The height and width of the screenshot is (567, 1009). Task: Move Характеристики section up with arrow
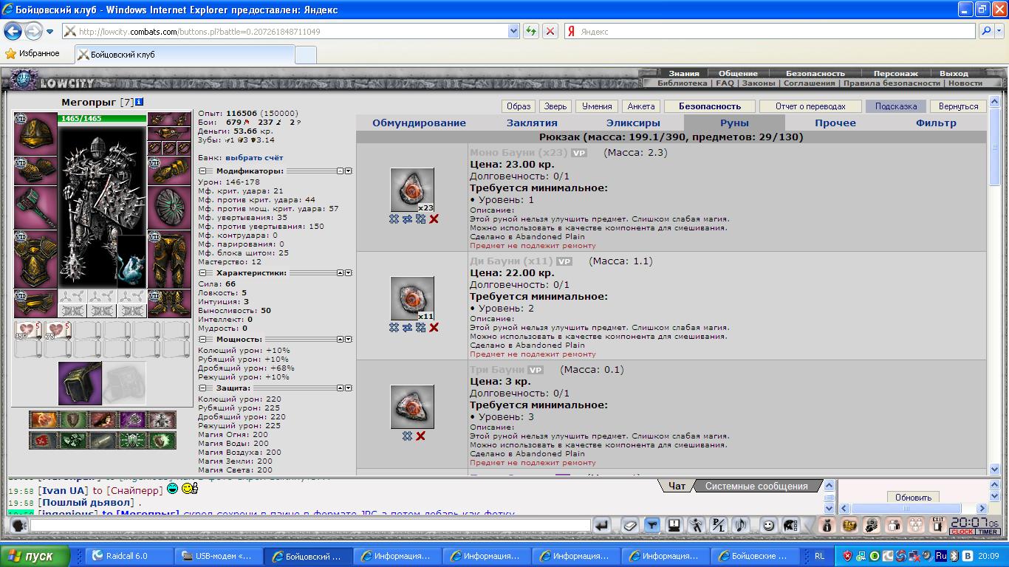click(x=341, y=272)
